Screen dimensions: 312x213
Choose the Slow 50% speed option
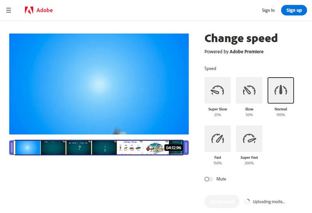tap(249, 91)
